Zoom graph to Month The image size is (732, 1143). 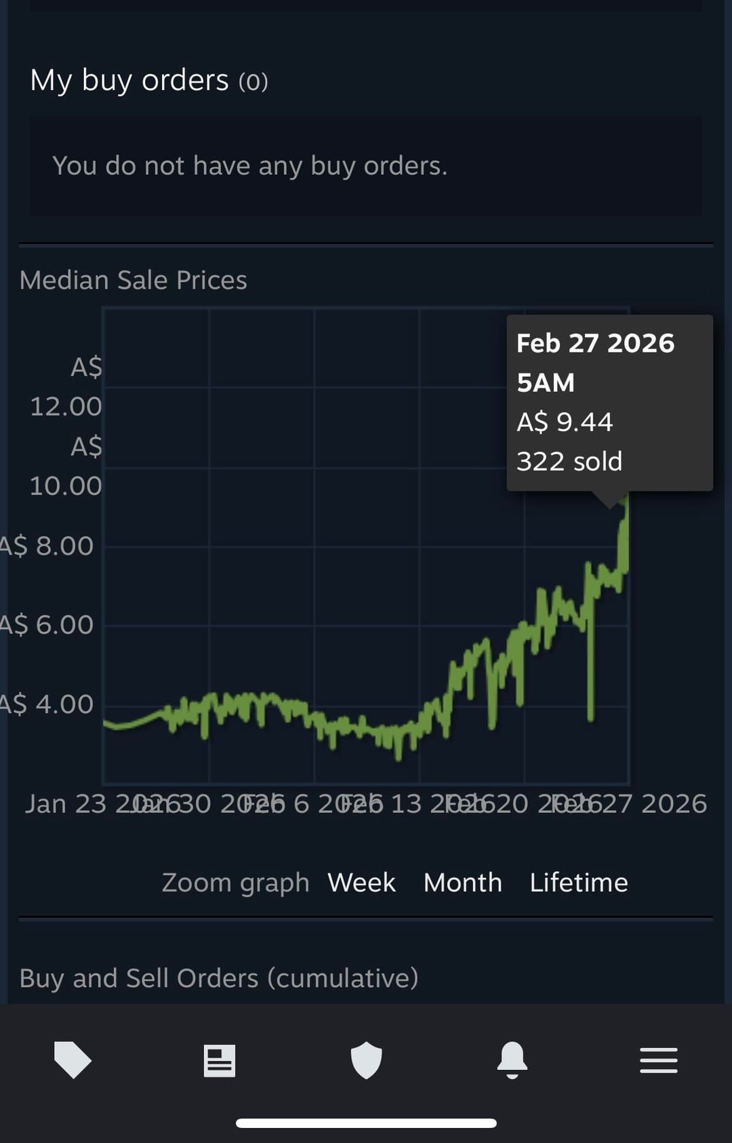(x=462, y=883)
